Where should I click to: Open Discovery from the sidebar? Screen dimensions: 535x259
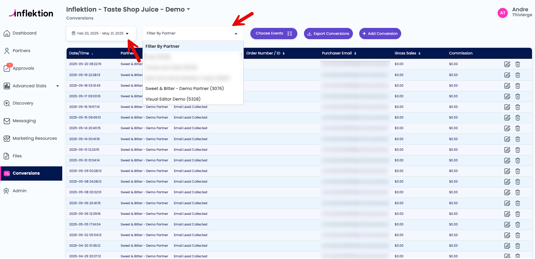tap(23, 103)
